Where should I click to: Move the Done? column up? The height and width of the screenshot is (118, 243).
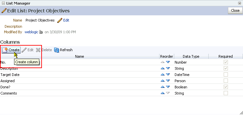coord(162,87)
